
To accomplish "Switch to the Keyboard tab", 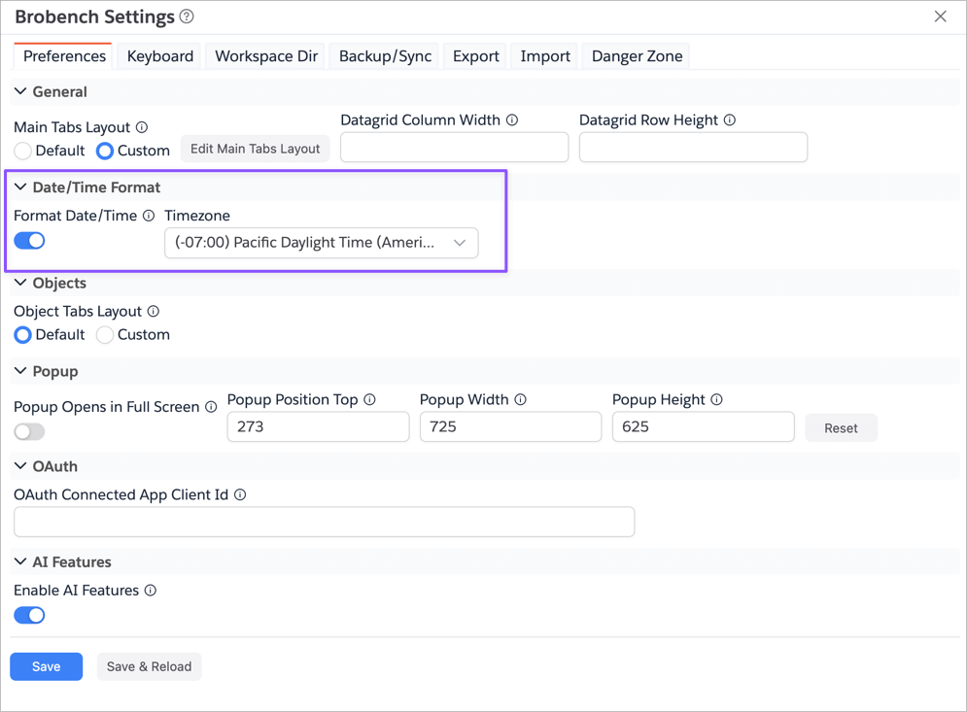I will (159, 56).
